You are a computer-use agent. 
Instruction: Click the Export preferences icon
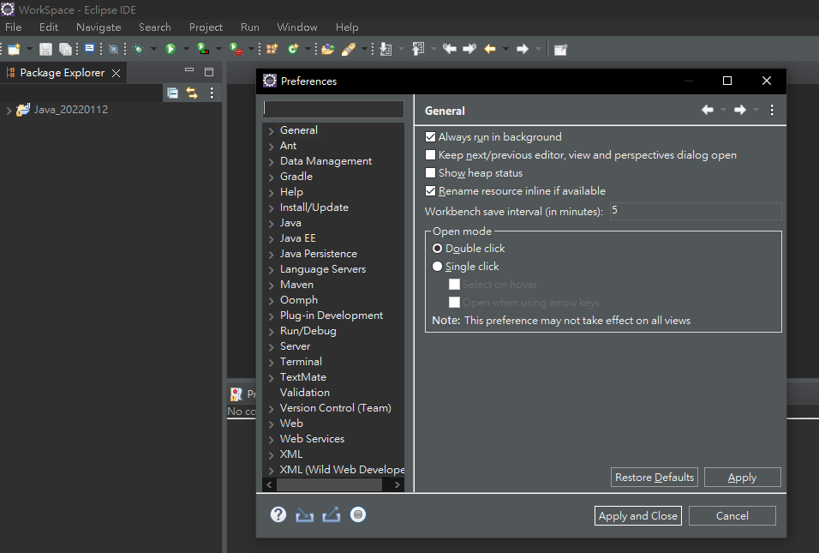332,514
